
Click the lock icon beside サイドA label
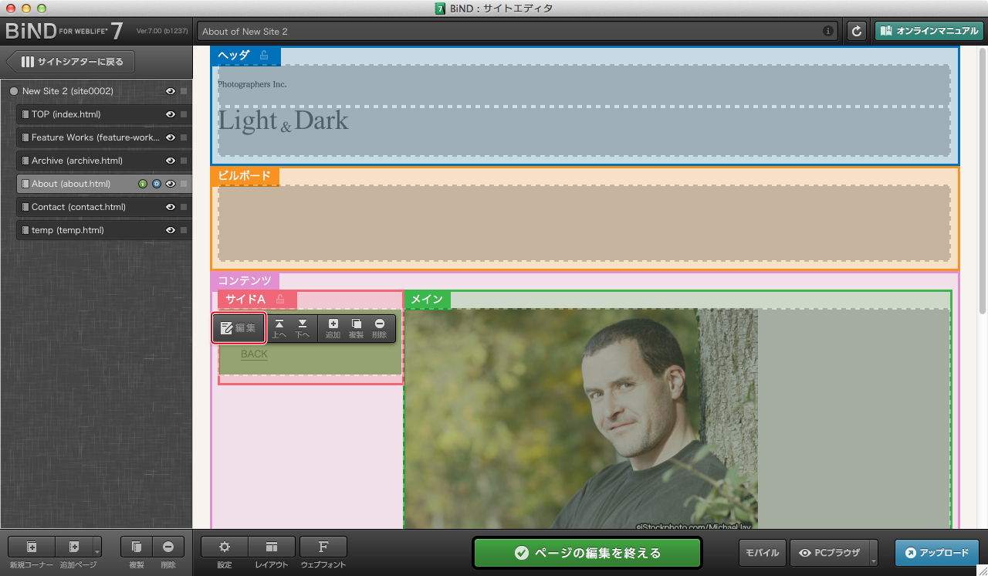point(280,299)
